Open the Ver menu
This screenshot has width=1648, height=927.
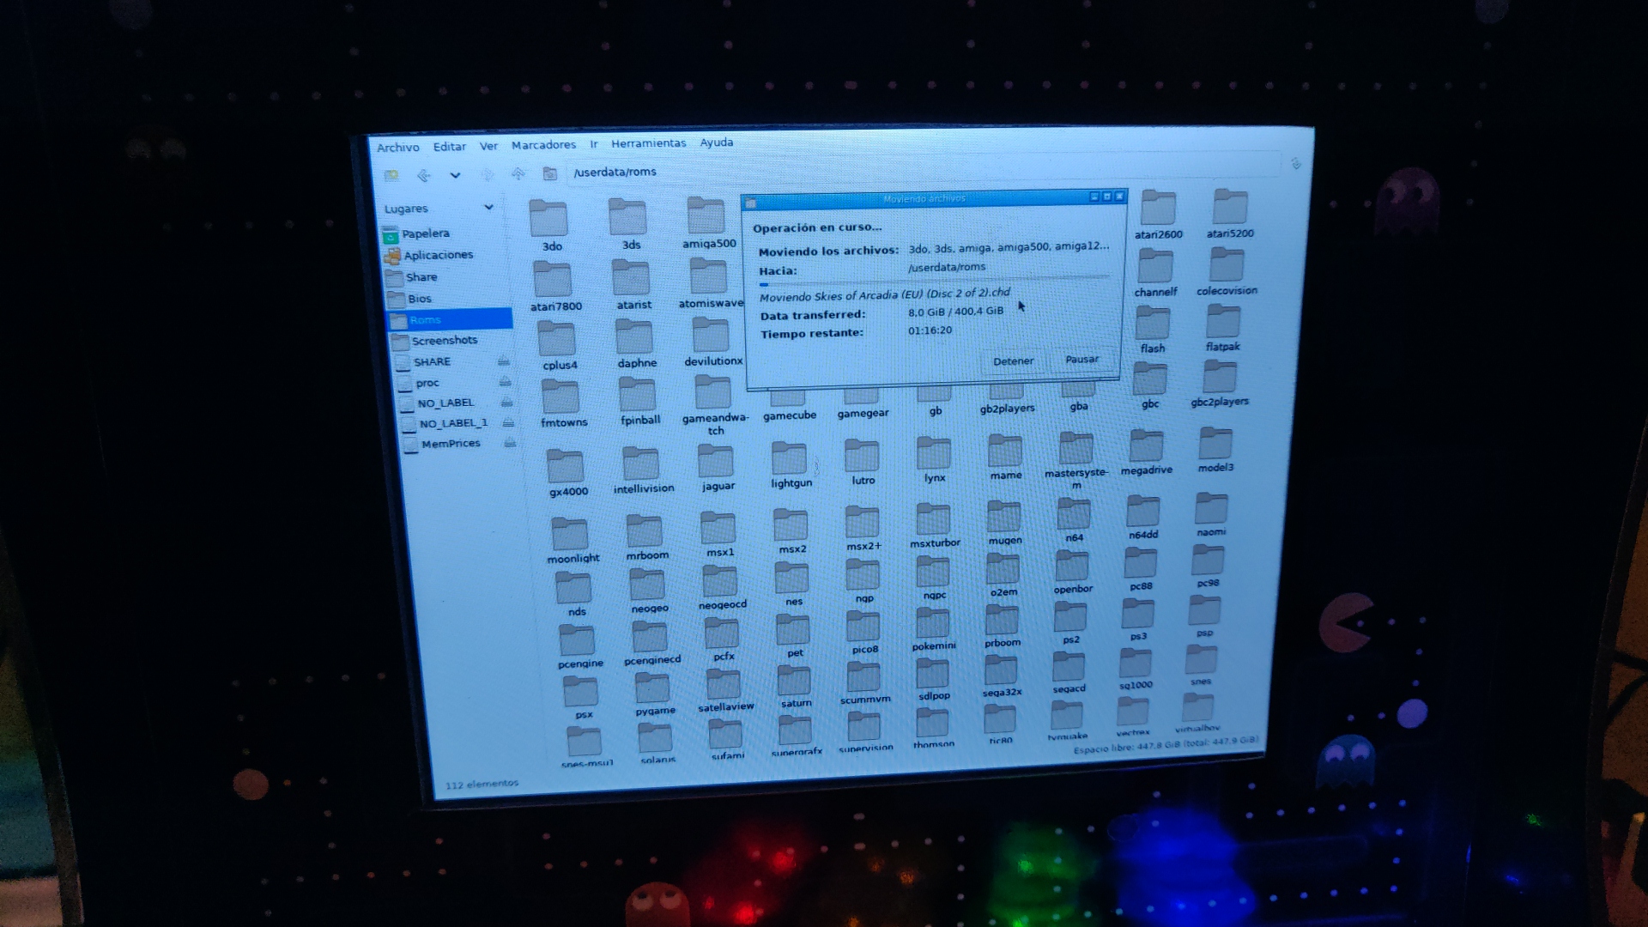pyautogui.click(x=488, y=146)
